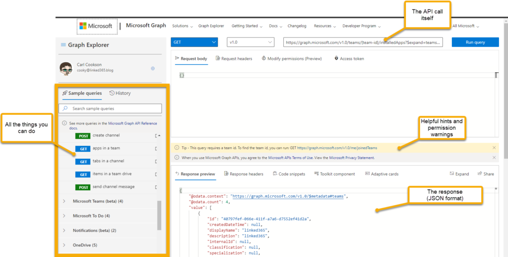Click the sample queries list scrollbar
This screenshot has width=508, height=257.
tap(159, 215)
